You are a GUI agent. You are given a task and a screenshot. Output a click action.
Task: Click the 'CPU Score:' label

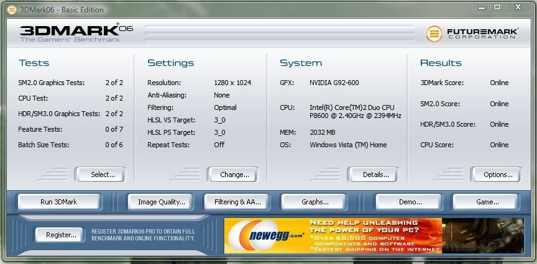(x=437, y=145)
